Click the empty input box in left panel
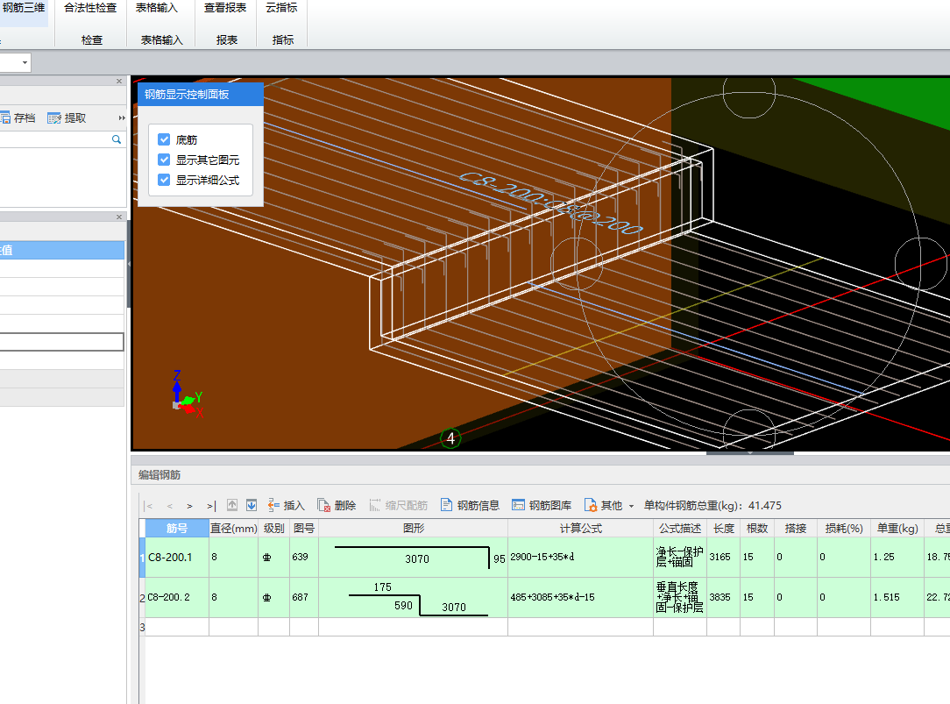 (x=62, y=342)
